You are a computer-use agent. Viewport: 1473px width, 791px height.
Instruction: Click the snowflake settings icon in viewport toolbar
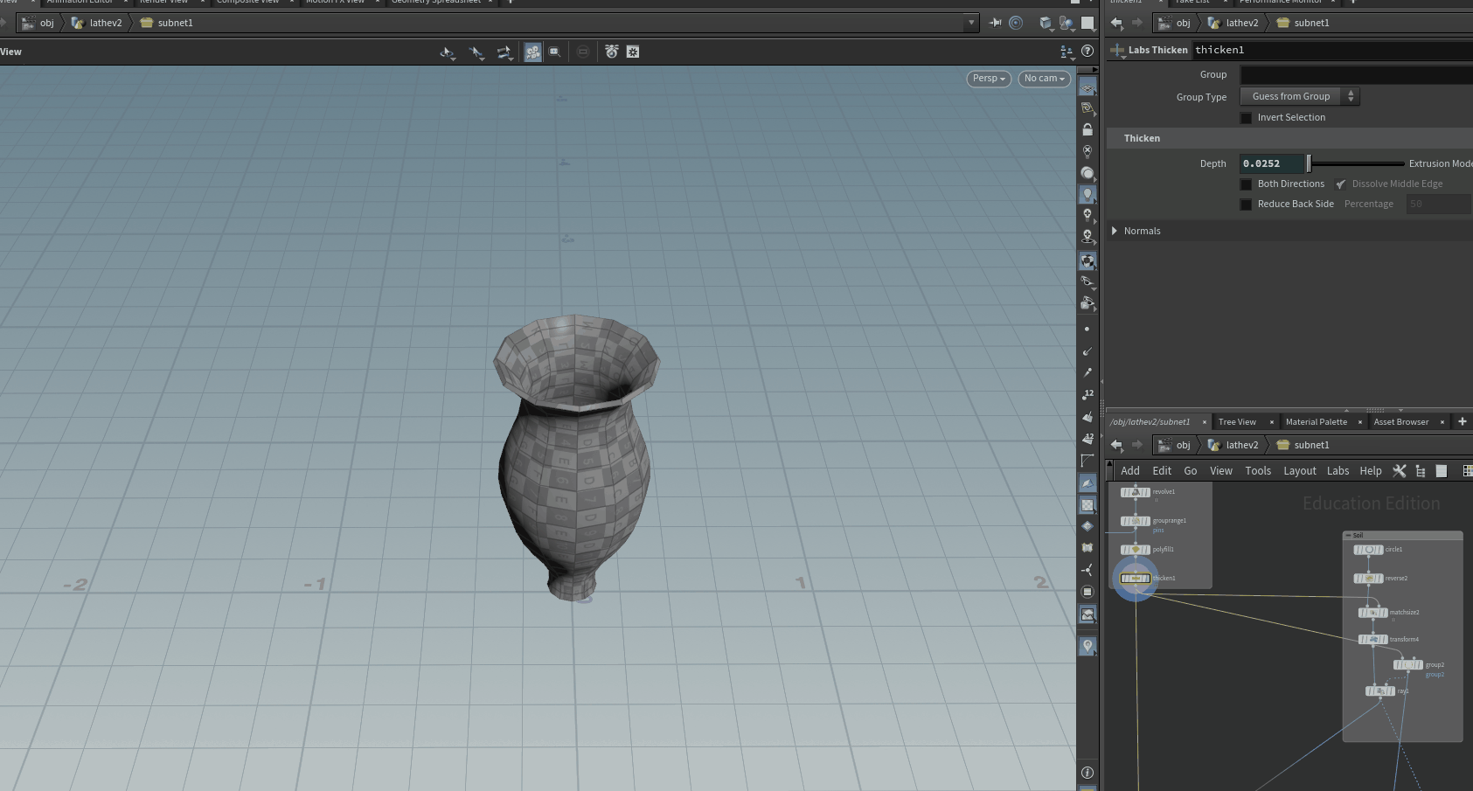click(x=633, y=52)
